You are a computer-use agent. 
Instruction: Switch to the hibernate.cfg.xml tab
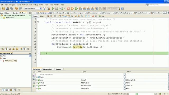58,13
